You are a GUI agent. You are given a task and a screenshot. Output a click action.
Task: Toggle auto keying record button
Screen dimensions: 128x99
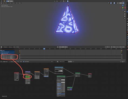pos(58,47)
